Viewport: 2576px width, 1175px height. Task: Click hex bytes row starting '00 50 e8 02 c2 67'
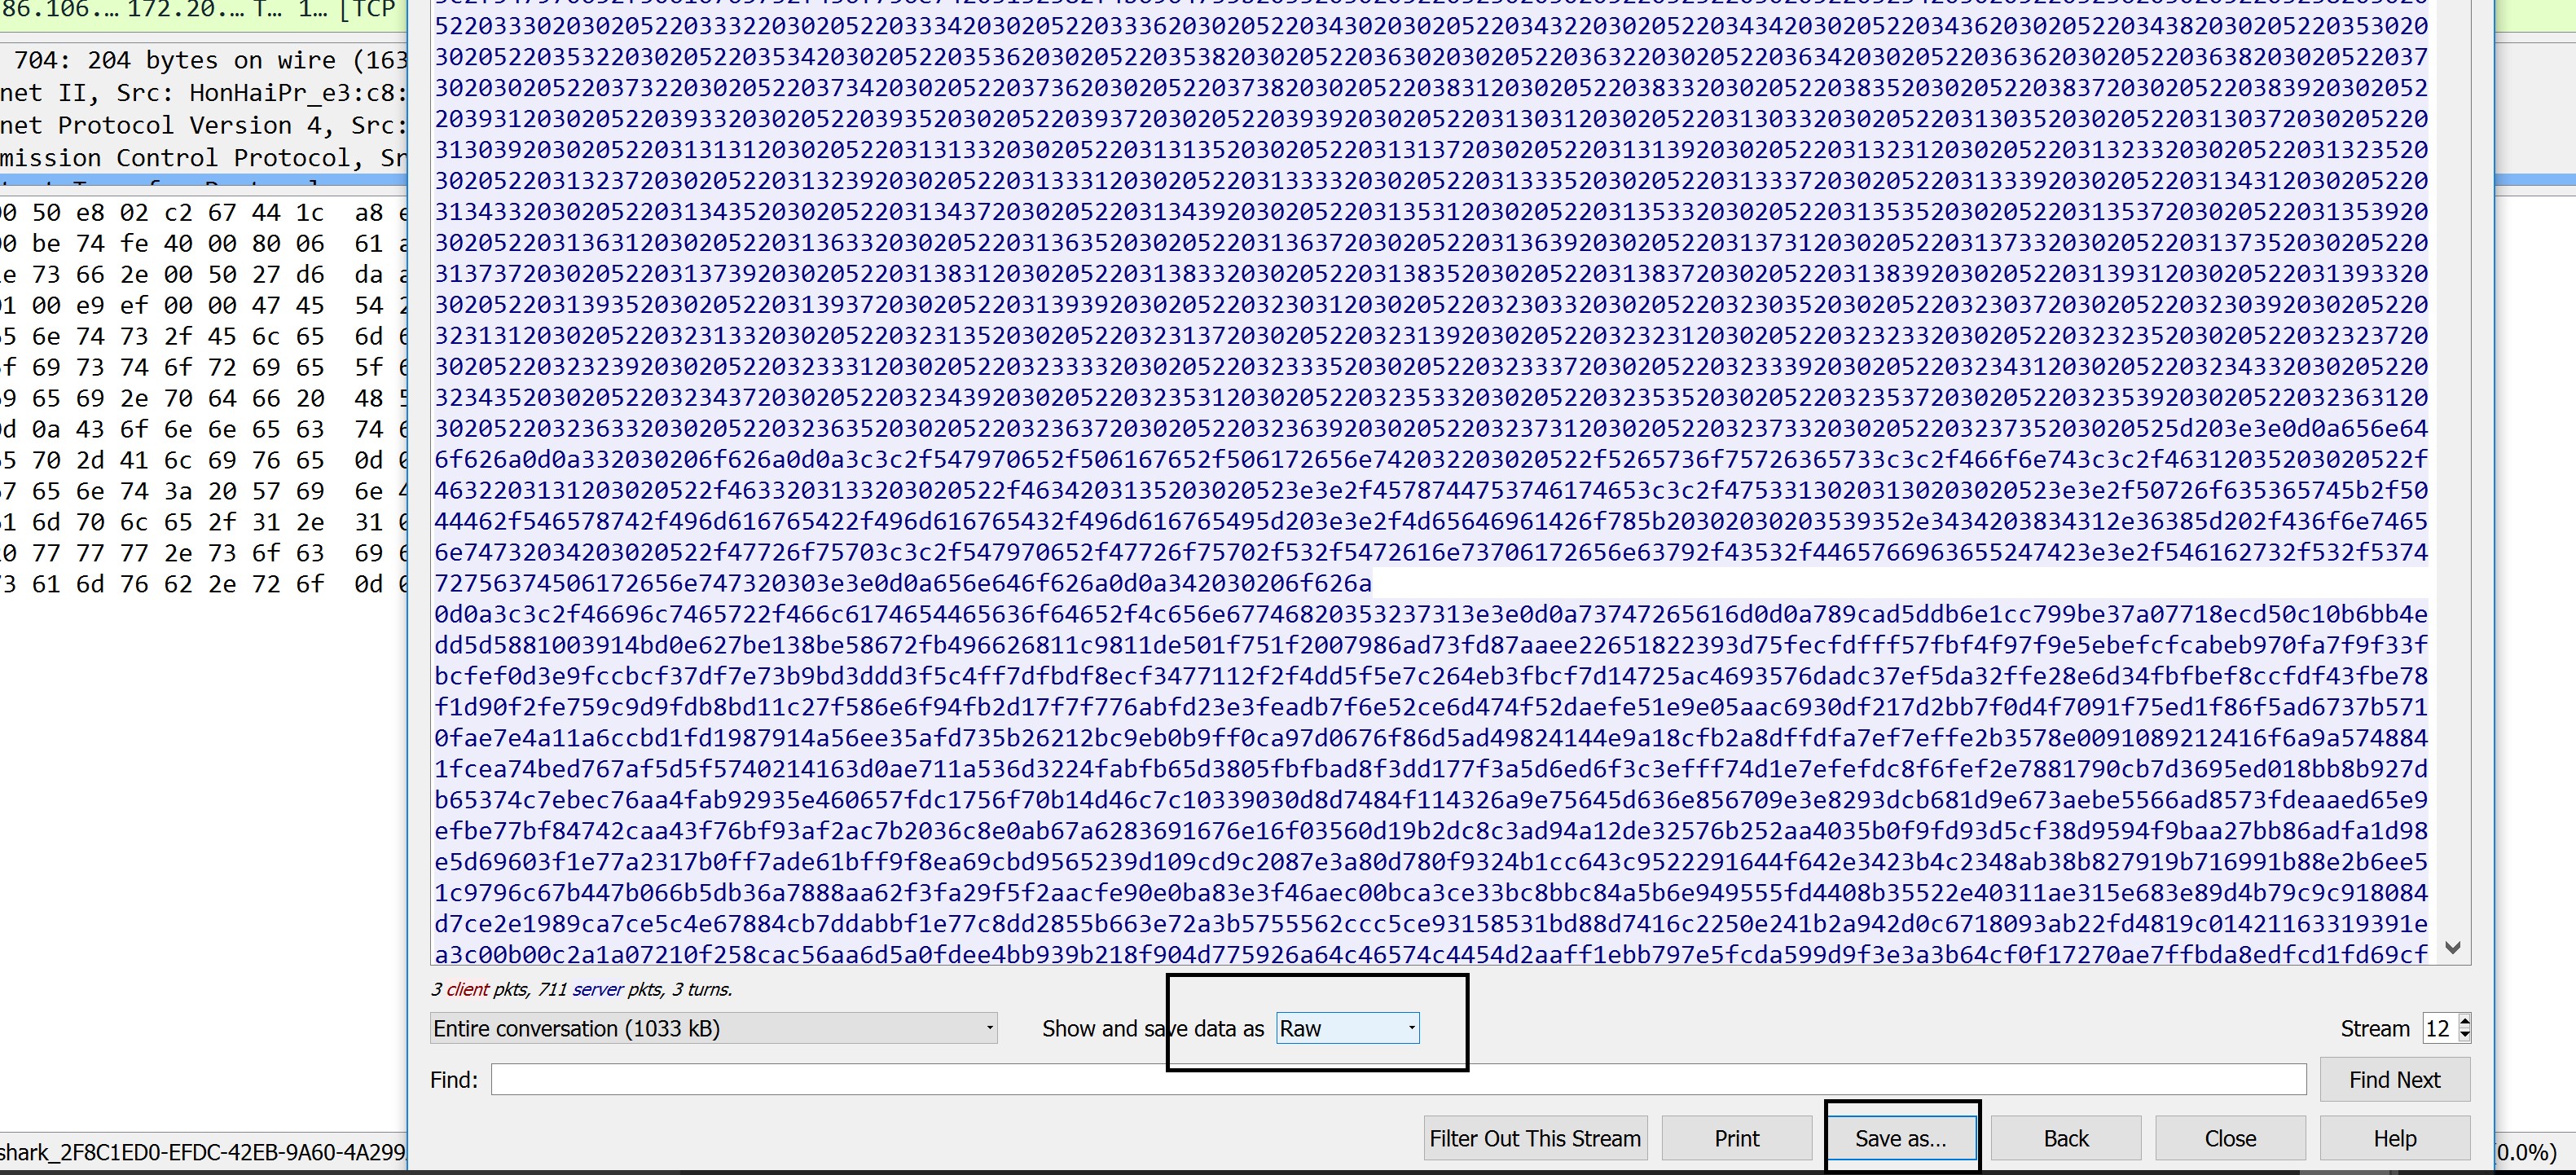click(x=203, y=213)
